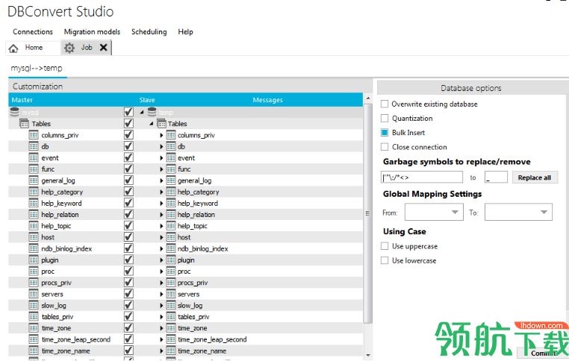This screenshot has width=569, height=361.
Task: Click slave tables_priv table icon
Action: (171, 317)
